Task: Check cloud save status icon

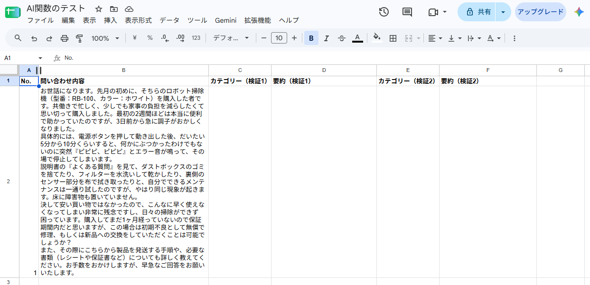Action: (129, 9)
